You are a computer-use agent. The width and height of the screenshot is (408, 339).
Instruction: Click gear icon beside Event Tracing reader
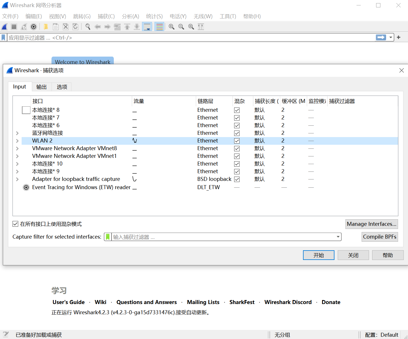[26, 187]
